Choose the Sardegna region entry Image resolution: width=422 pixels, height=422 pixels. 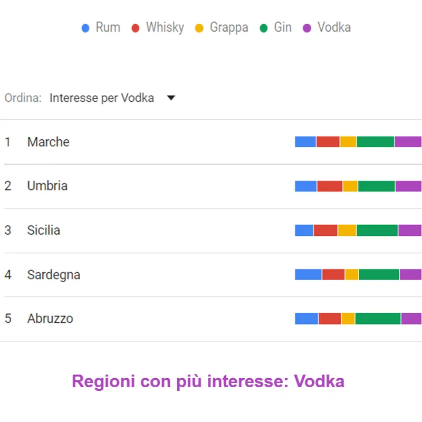pos(54,275)
